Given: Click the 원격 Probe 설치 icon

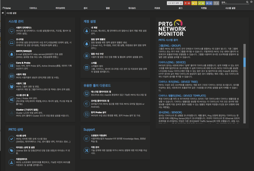Looking at the screenshot, I should [x=87, y=114].
